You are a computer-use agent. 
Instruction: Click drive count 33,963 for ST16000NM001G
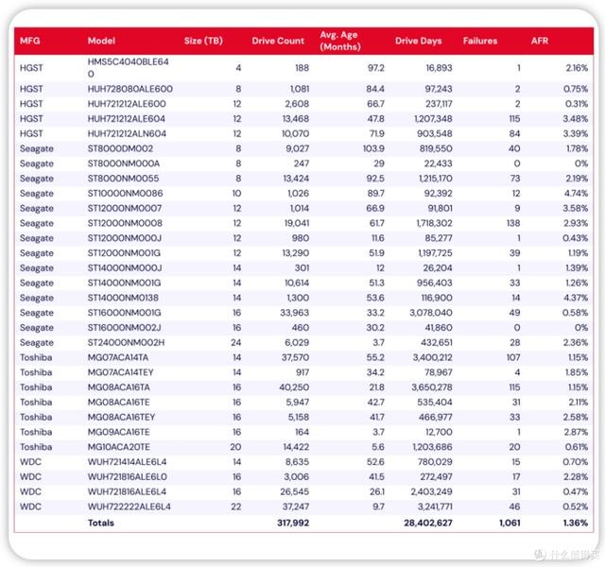tap(294, 313)
